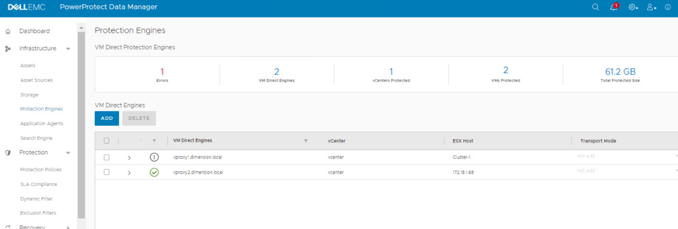The width and height of the screenshot is (678, 229).
Task: Click the Cluster-1 ESX host cell
Action: click(x=461, y=158)
